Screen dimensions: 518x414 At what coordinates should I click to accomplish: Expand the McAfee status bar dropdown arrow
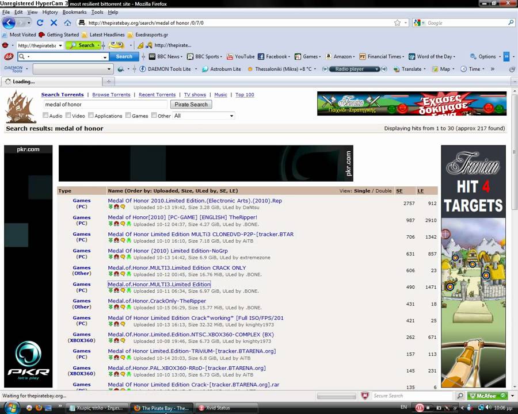coord(512,396)
